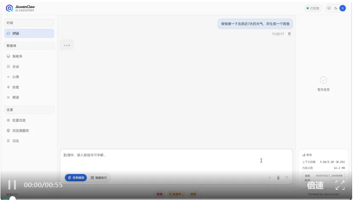Pause the video playback
The height and width of the screenshot is (200, 353).
12,185
